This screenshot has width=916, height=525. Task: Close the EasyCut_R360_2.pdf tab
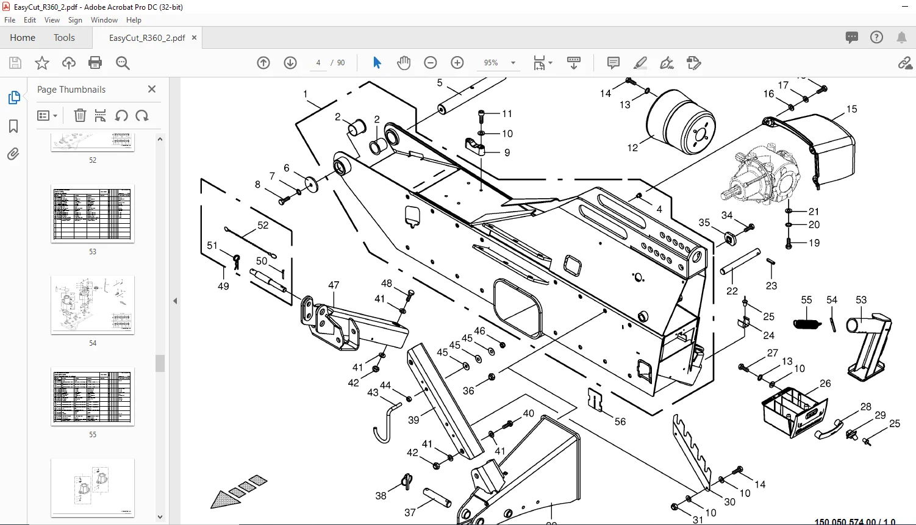click(x=195, y=37)
